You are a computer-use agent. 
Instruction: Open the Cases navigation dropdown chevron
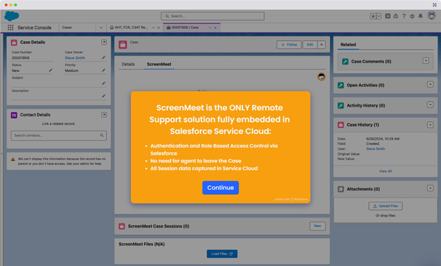(101, 28)
